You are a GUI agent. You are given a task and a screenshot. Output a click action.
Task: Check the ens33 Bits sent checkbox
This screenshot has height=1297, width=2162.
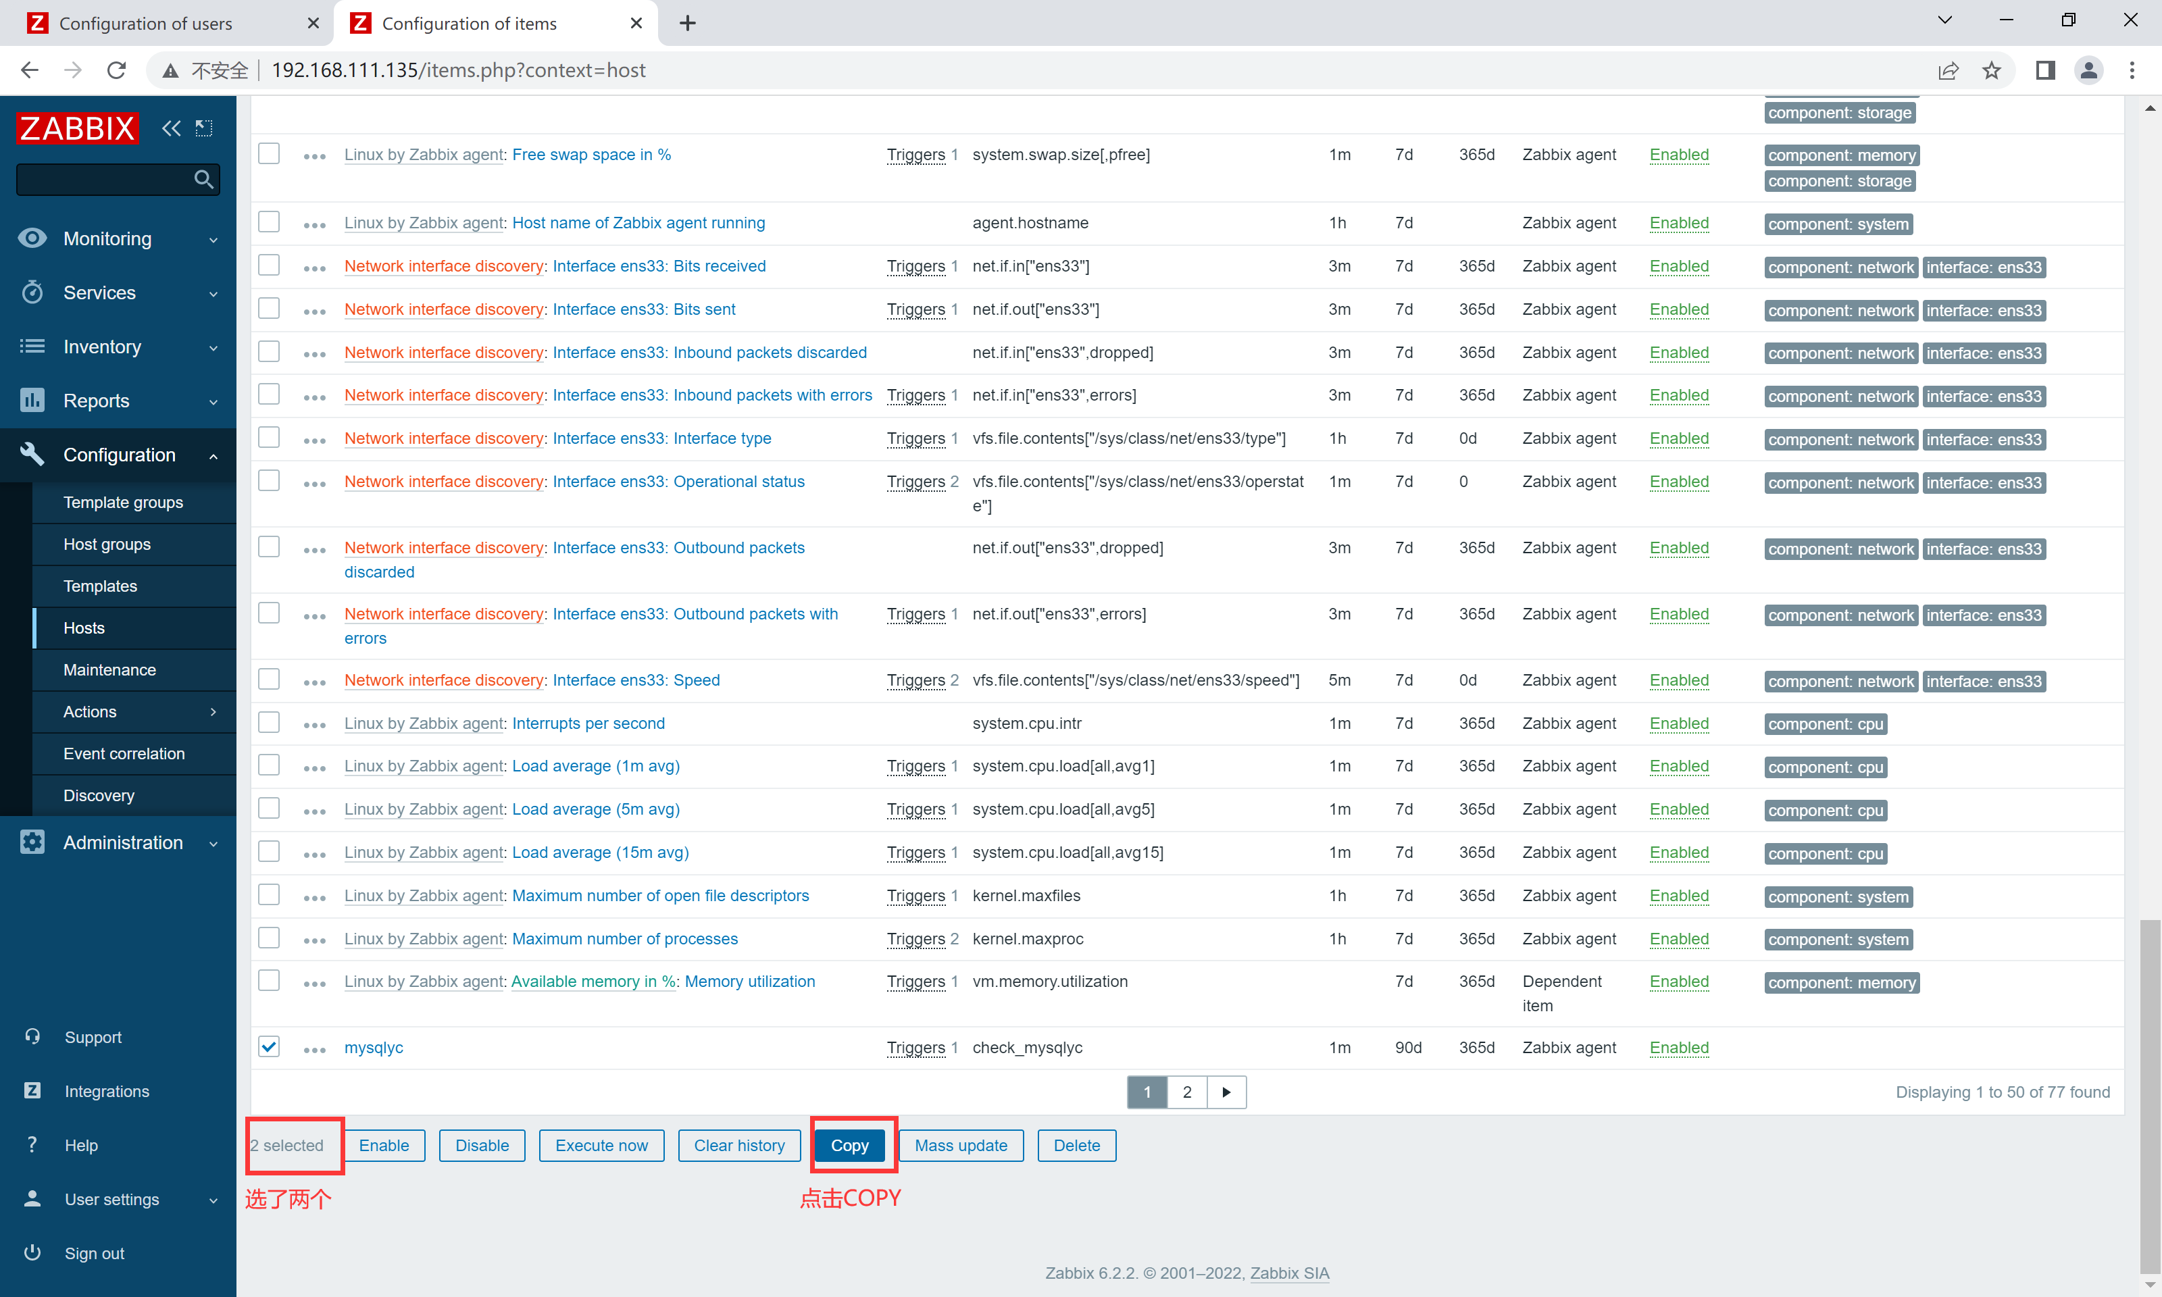click(269, 307)
